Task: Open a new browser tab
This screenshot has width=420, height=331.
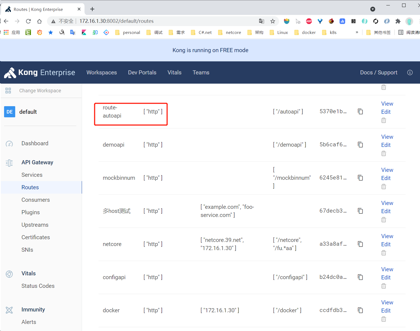Action: (x=92, y=9)
